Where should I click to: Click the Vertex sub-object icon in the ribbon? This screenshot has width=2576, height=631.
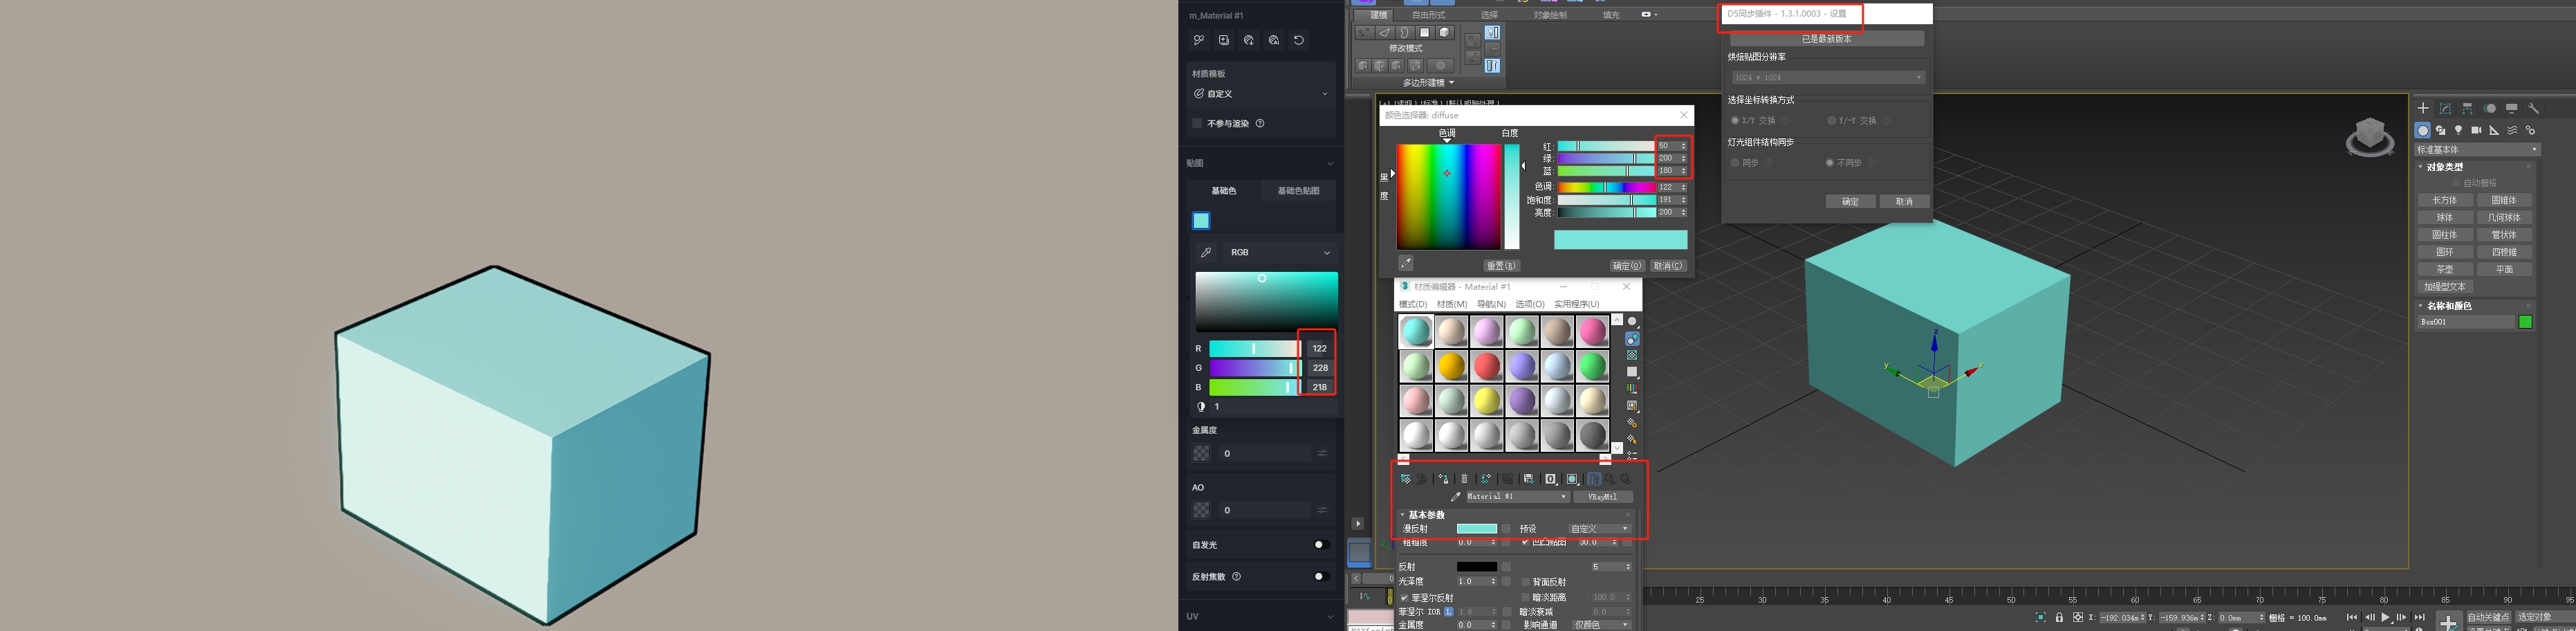[1365, 32]
